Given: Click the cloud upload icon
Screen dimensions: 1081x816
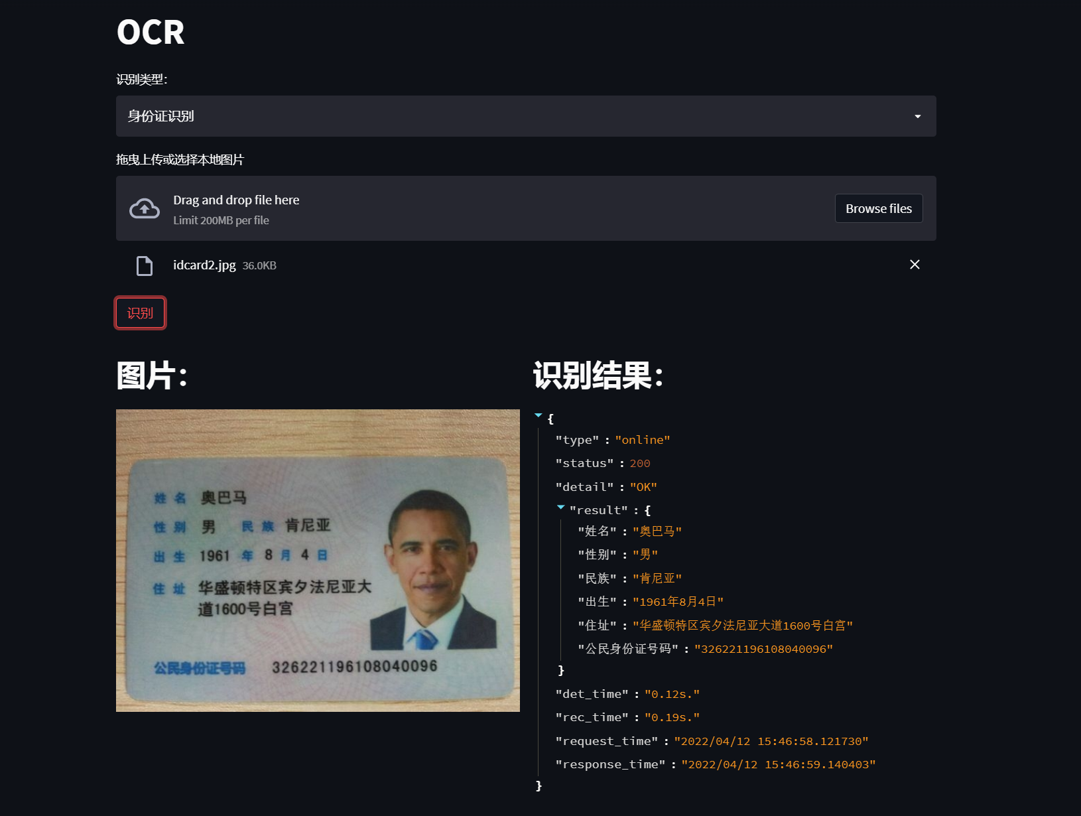Looking at the screenshot, I should pos(145,208).
